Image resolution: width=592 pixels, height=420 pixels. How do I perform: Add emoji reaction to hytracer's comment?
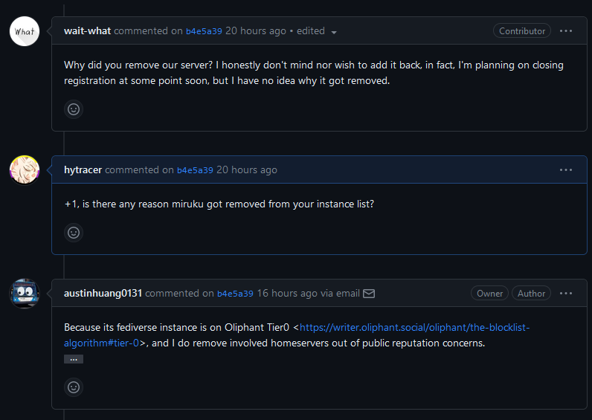[74, 233]
